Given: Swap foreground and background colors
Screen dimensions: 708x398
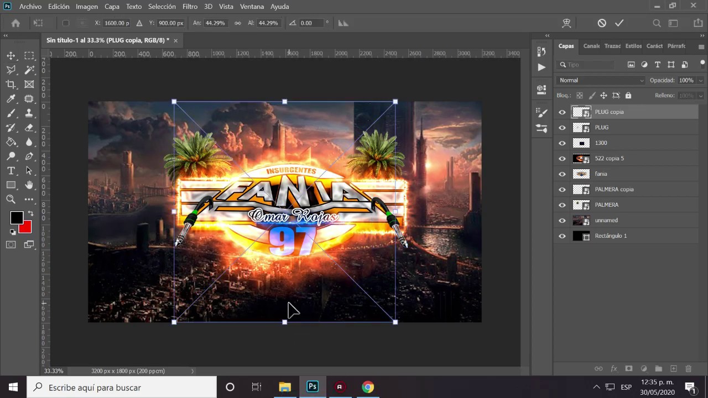Looking at the screenshot, I should pyautogui.click(x=30, y=214).
